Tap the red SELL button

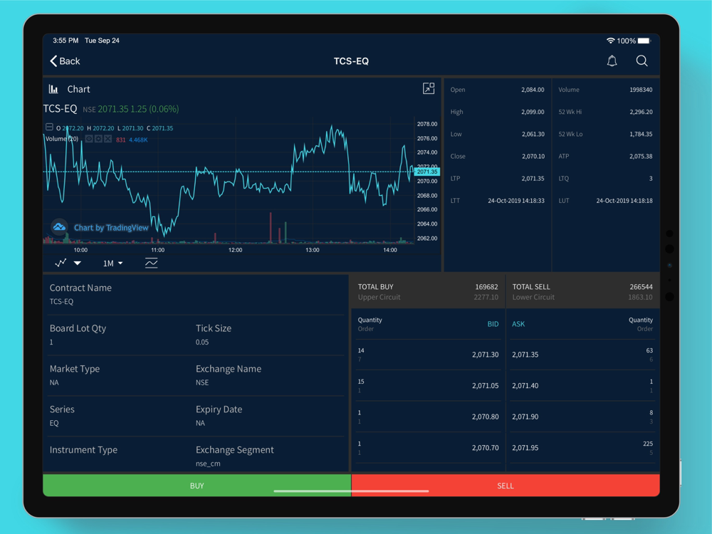point(506,486)
